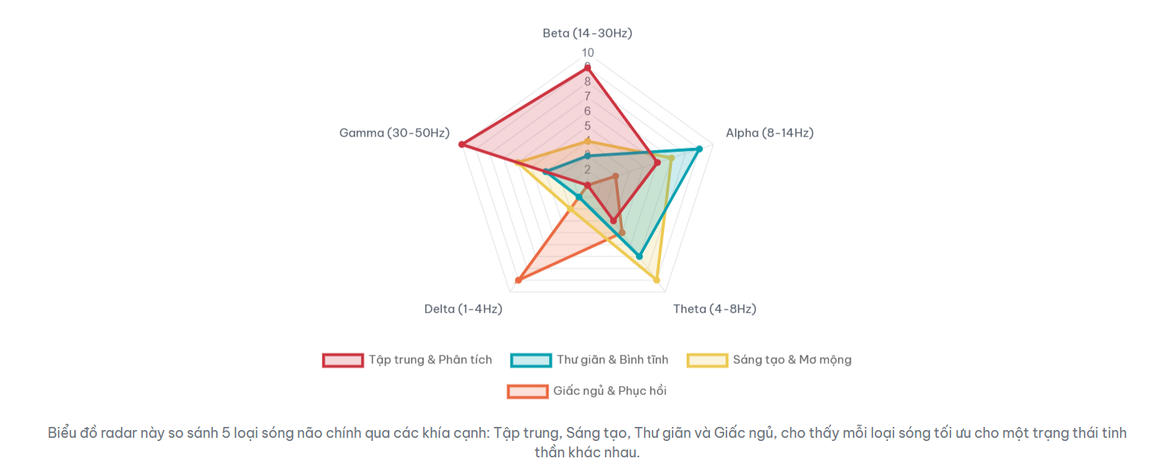Click the scale value 10 tick label
This screenshot has width=1176, height=469.
[x=588, y=52]
